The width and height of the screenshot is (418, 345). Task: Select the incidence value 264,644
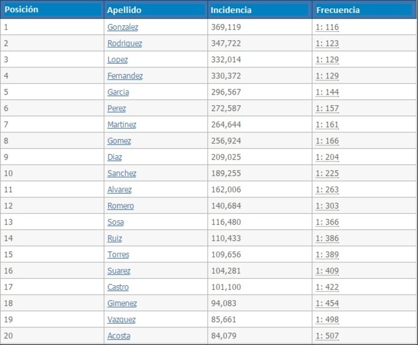226,124
